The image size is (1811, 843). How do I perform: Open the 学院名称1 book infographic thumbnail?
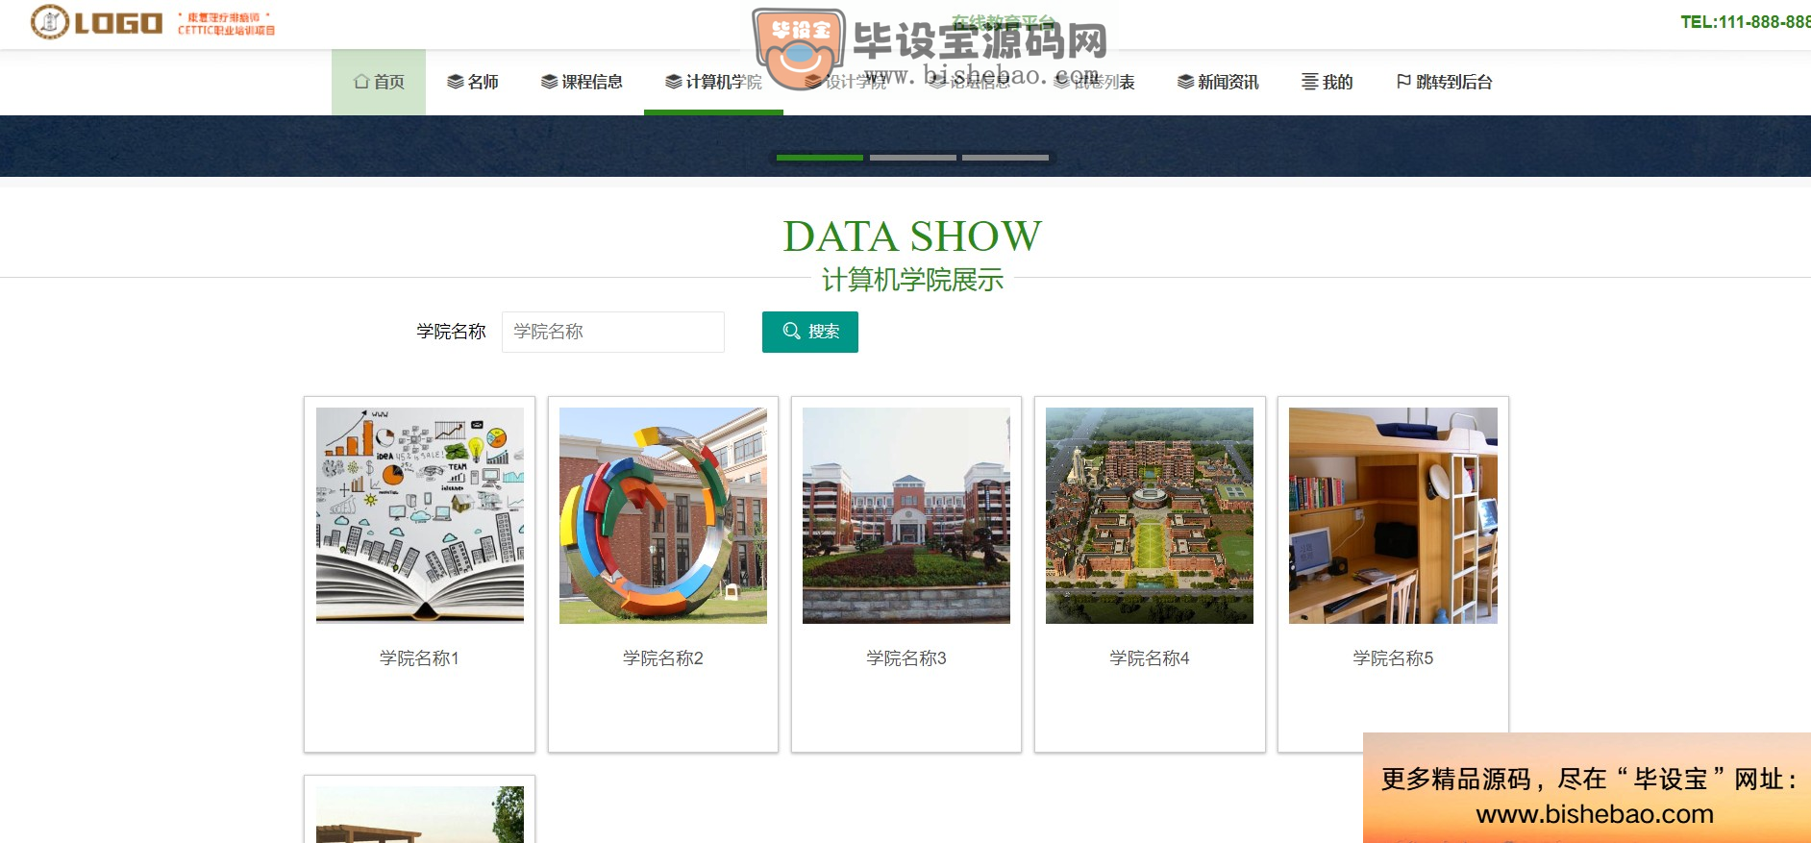[x=420, y=515]
